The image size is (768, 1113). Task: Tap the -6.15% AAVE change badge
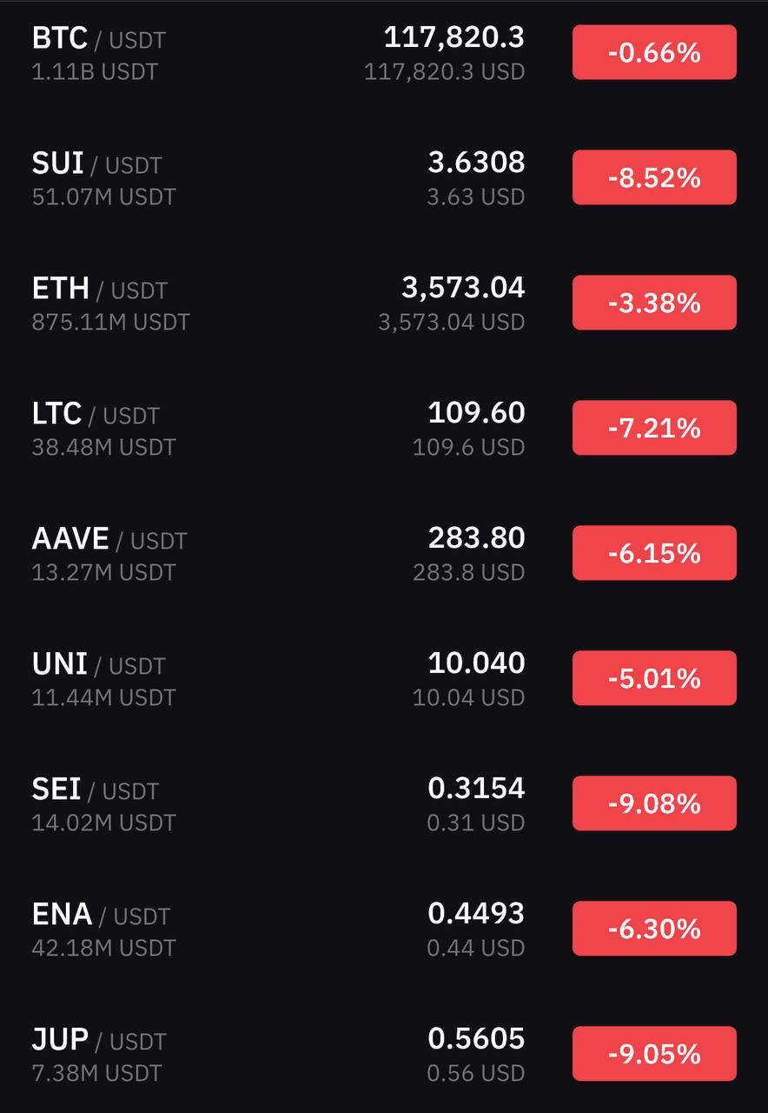(653, 554)
